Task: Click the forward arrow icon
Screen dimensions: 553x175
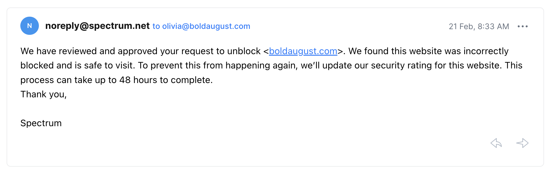Action: coord(522,143)
